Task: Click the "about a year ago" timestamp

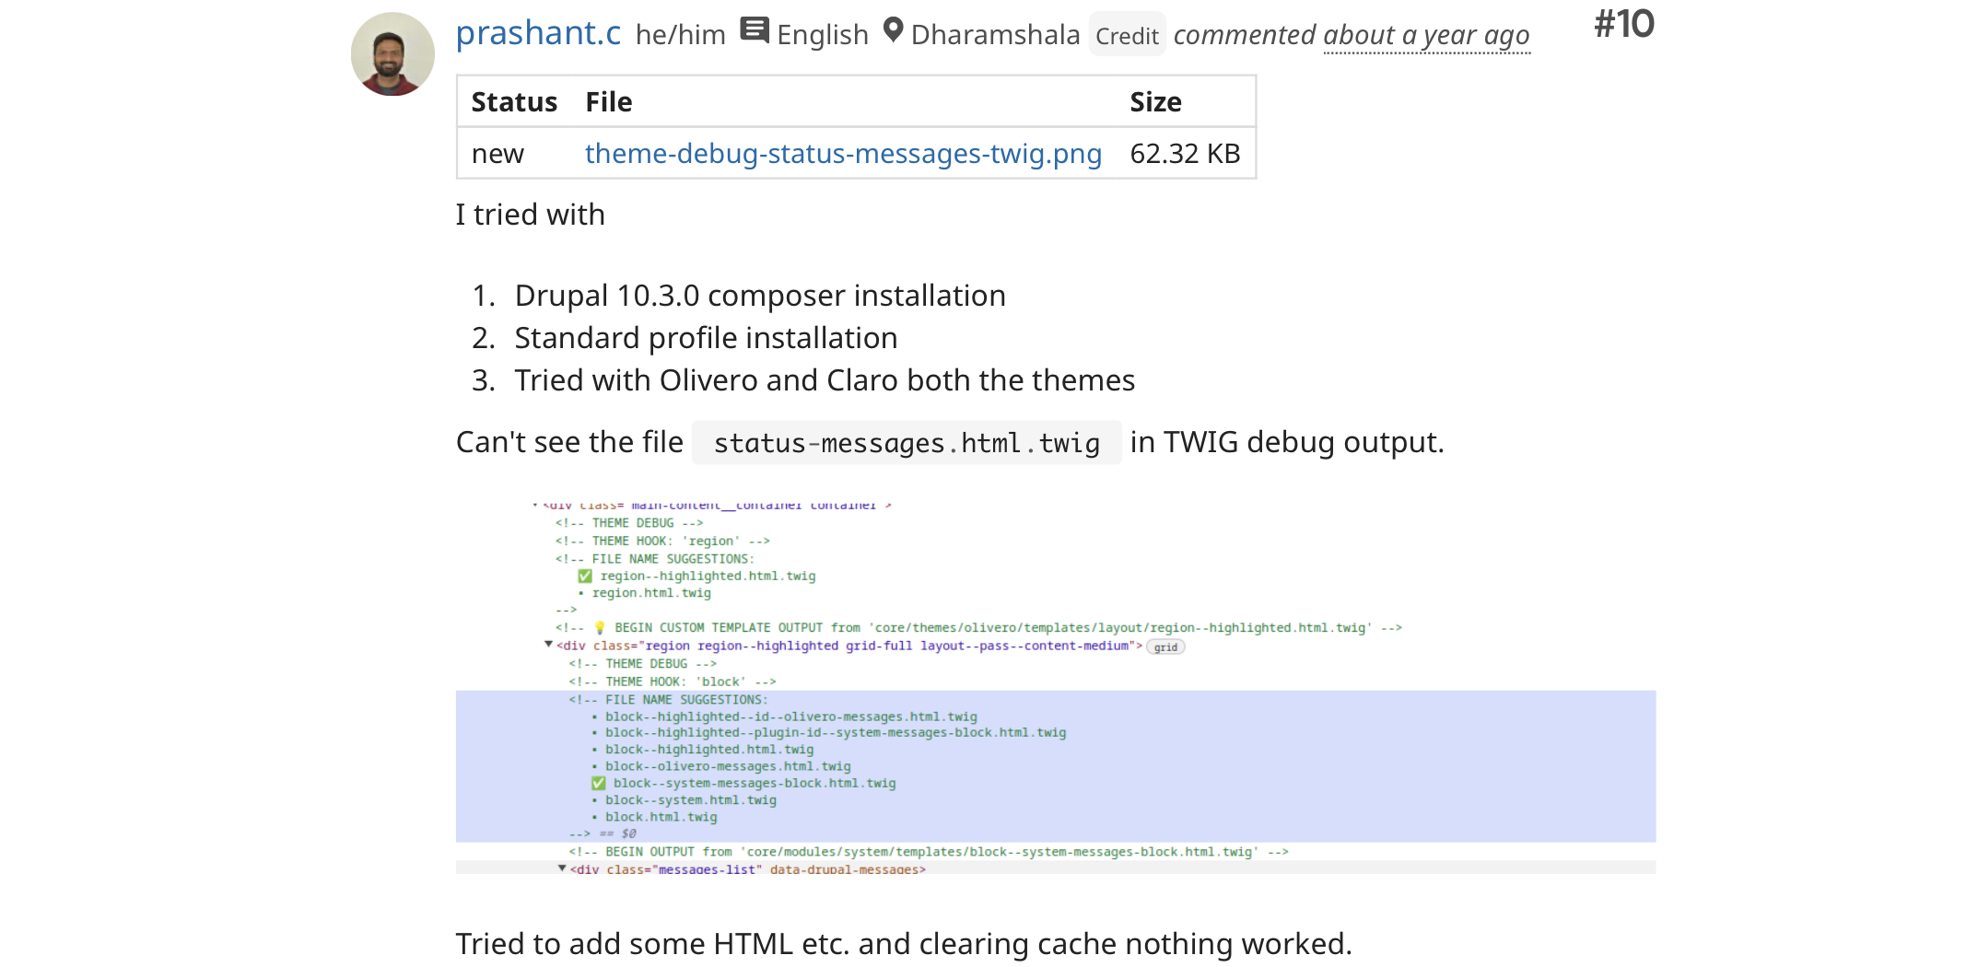Action: click(x=1426, y=36)
